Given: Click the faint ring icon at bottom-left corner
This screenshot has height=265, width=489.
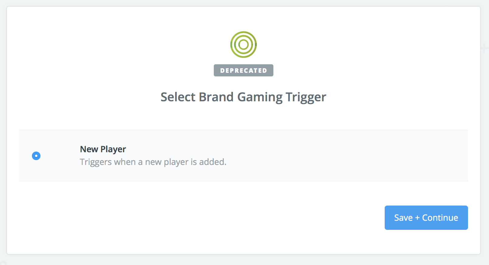Looking at the screenshot, I should pos(2,263).
